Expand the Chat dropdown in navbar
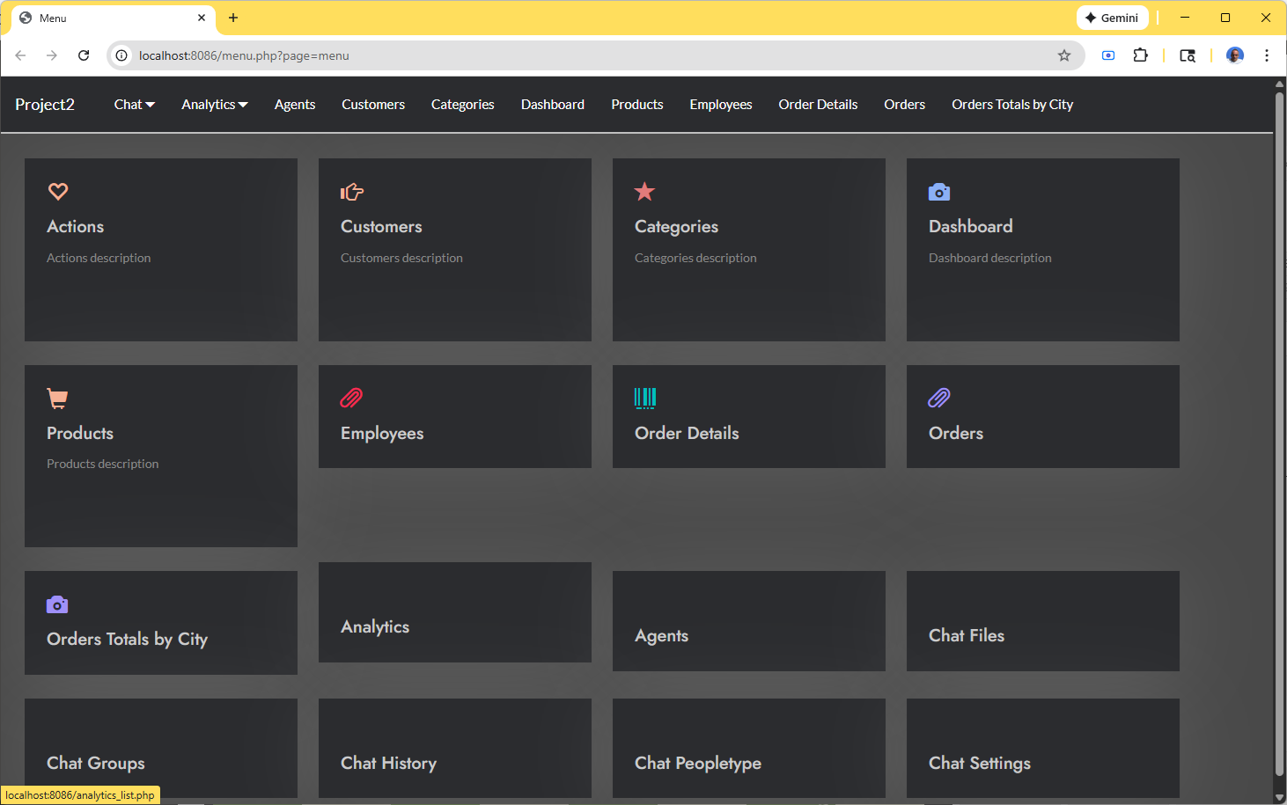This screenshot has width=1287, height=805. click(134, 105)
